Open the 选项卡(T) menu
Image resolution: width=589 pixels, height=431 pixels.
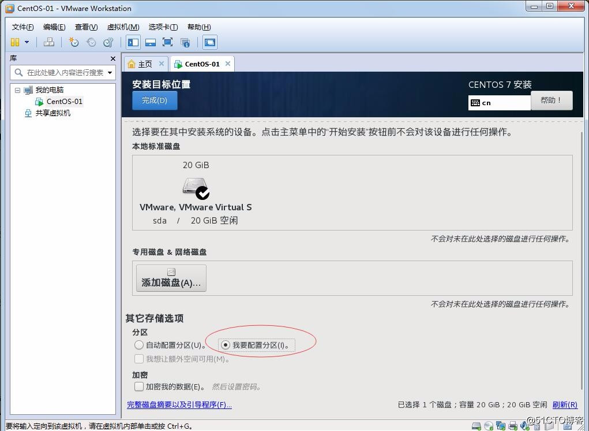(163, 27)
